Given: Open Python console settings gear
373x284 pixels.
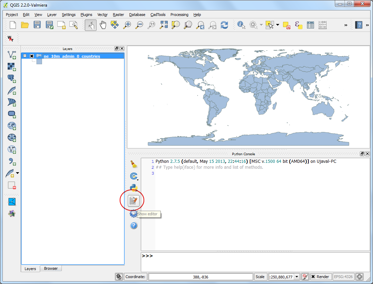Looking at the screenshot, I should coord(133,214).
